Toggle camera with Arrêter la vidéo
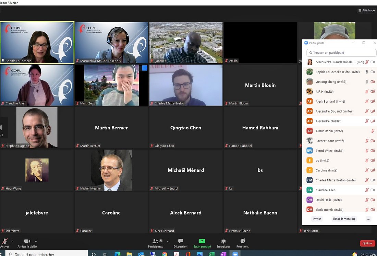 27,241
